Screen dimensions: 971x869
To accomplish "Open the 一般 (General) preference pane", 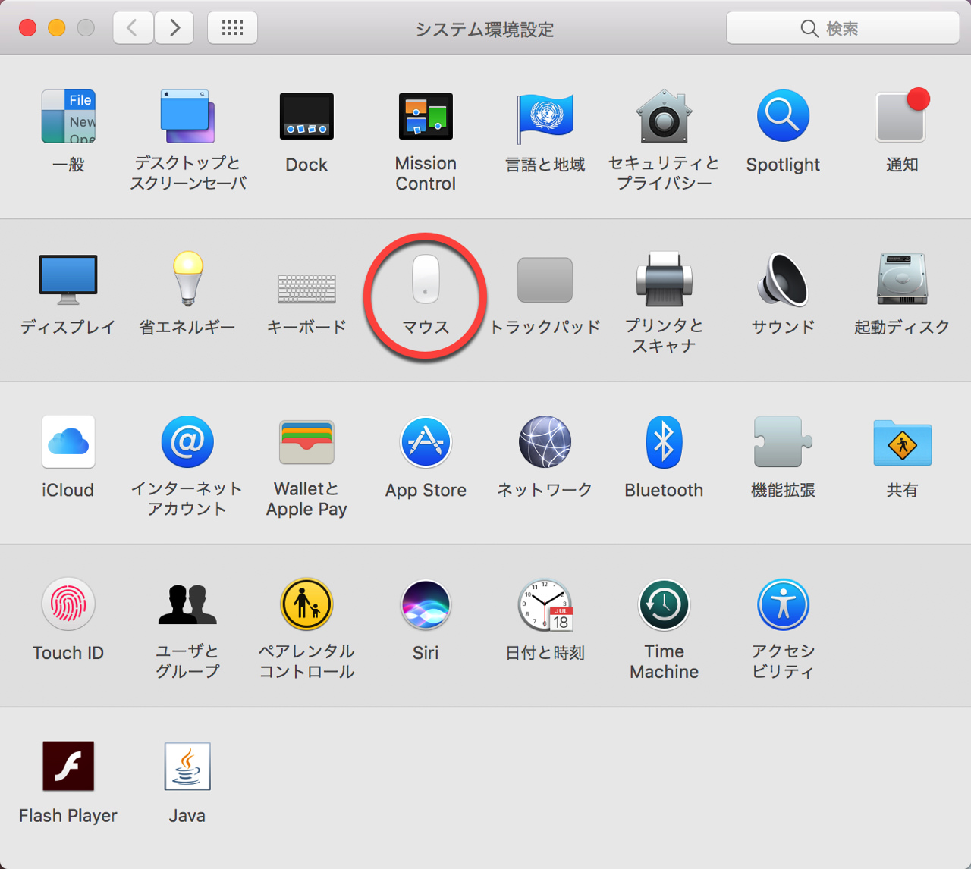I will [68, 116].
